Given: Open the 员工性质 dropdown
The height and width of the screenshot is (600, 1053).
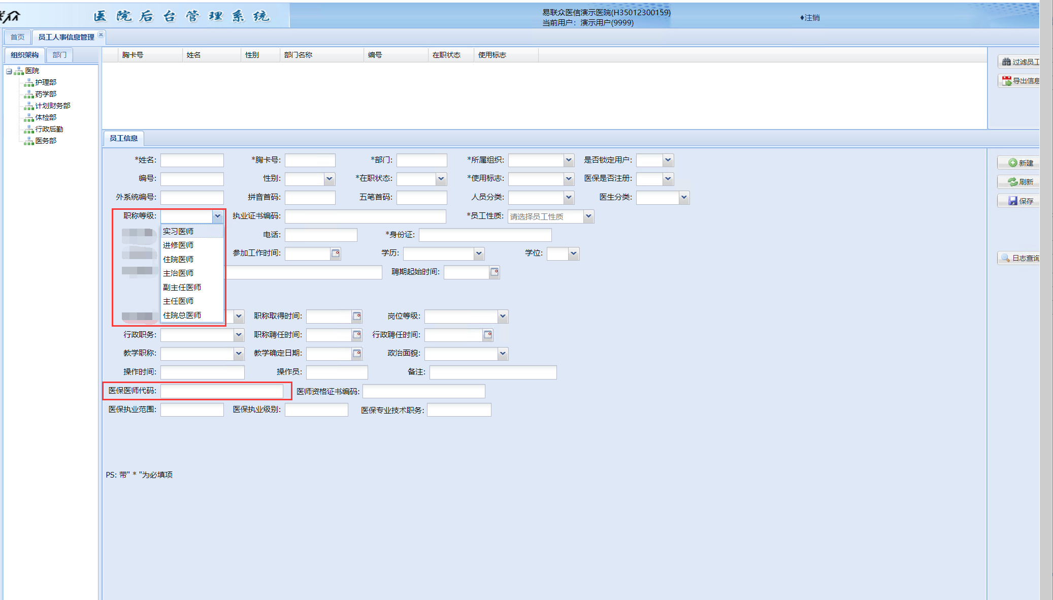Looking at the screenshot, I should pyautogui.click(x=588, y=216).
